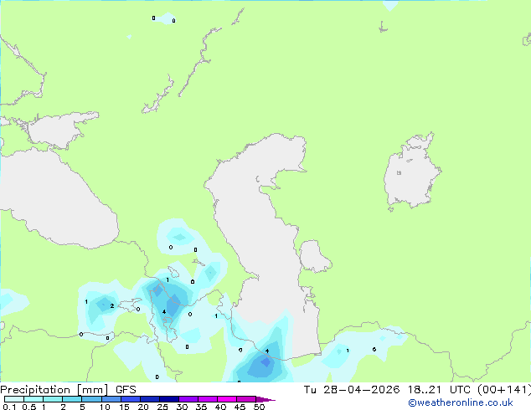Click the '35' legend scale label

[201, 407]
